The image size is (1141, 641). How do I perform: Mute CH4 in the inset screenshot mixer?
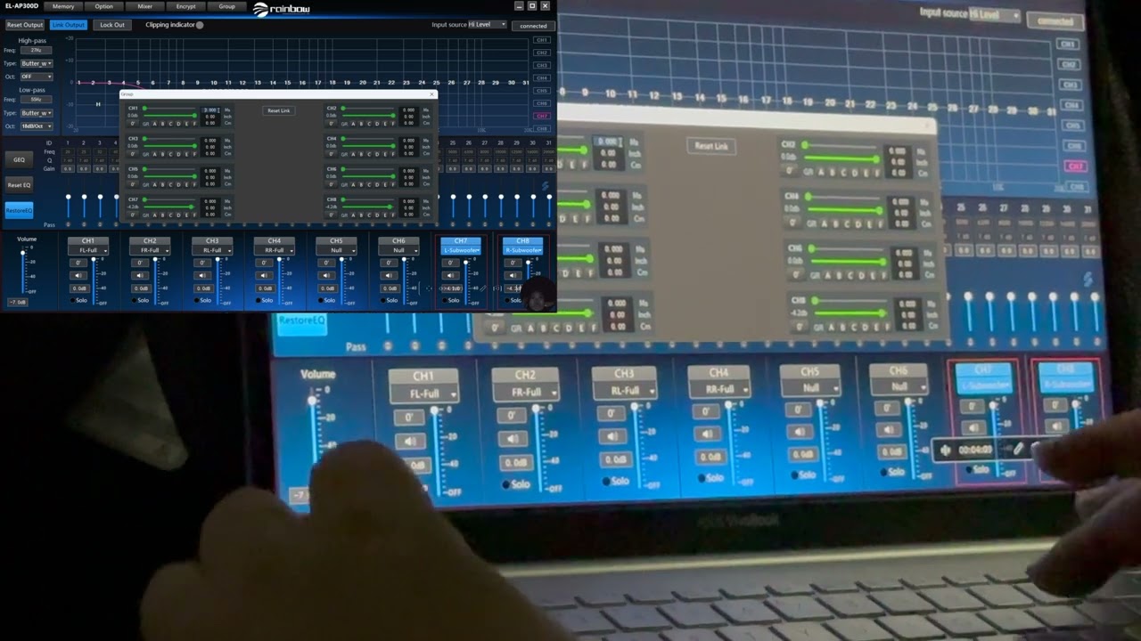[x=264, y=275]
